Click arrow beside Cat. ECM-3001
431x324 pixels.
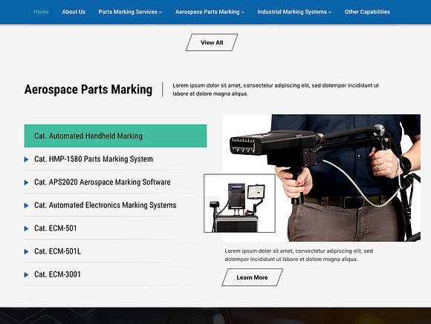(27, 274)
